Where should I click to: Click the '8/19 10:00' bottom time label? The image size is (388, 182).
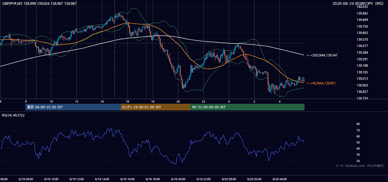(x=51, y=179)
